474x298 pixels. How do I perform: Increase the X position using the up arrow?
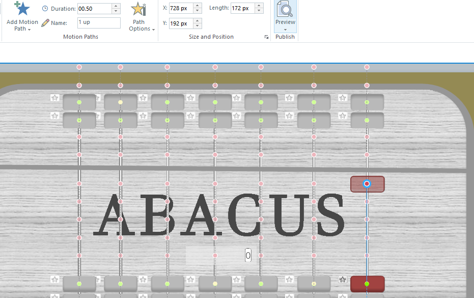click(x=197, y=6)
